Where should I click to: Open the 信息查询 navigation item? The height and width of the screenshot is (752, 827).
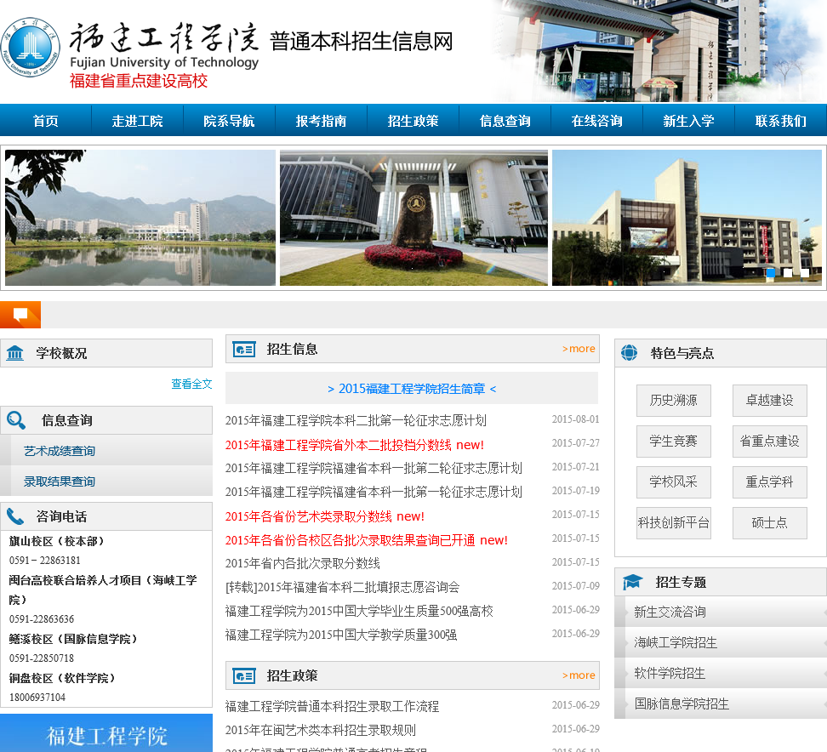pos(505,121)
